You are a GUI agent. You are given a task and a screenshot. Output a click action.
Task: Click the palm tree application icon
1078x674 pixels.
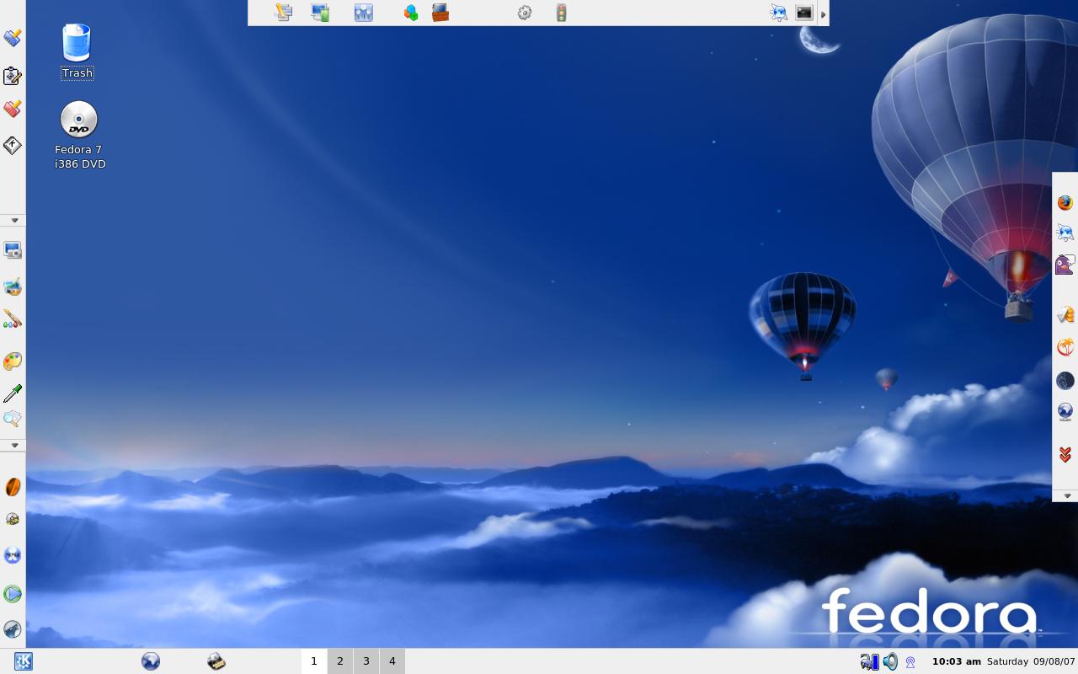pyautogui.click(x=1065, y=346)
